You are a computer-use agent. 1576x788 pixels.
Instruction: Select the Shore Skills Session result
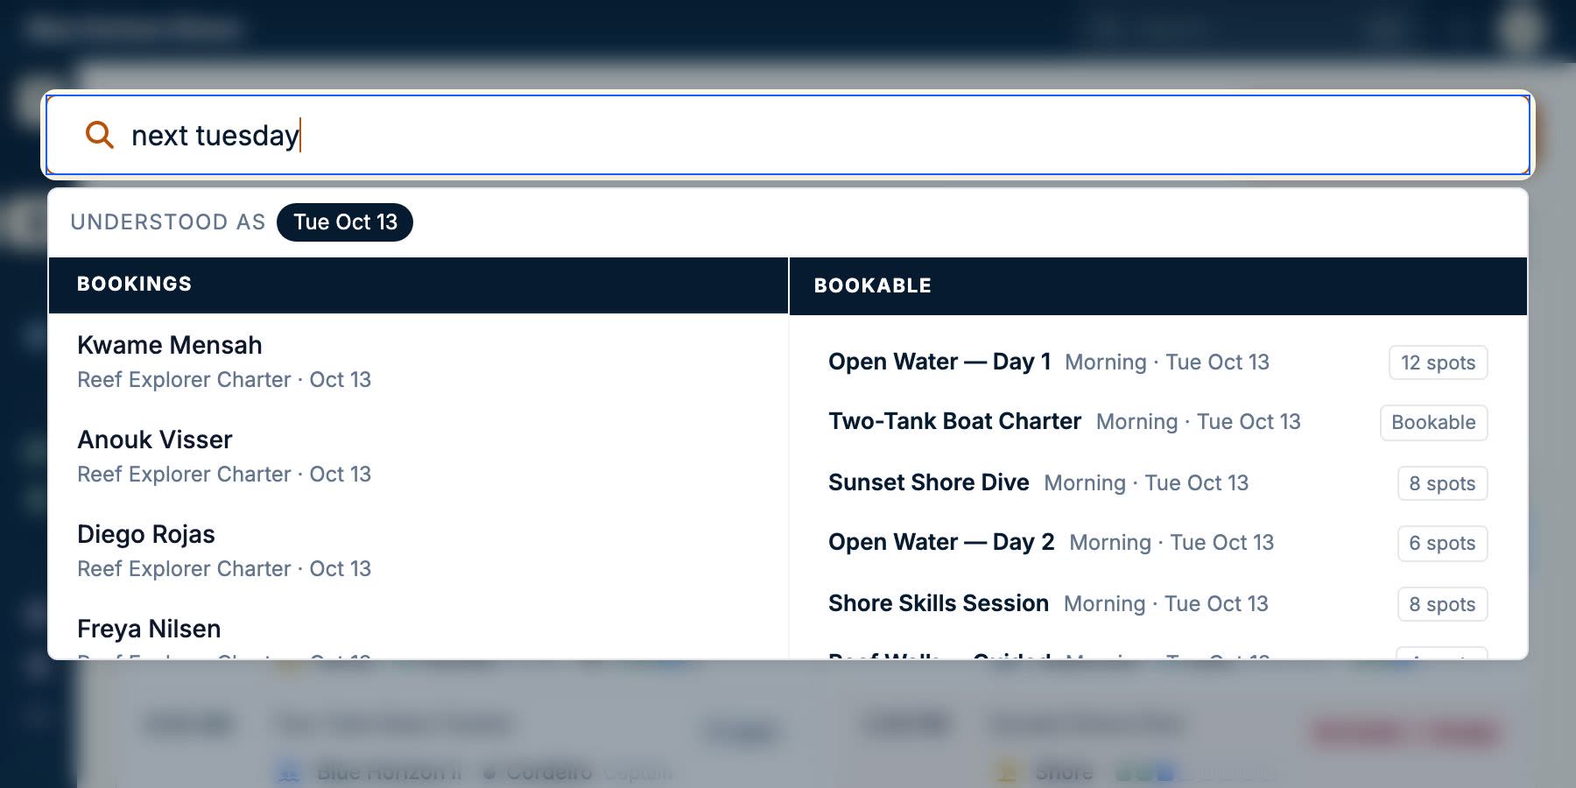click(1157, 604)
